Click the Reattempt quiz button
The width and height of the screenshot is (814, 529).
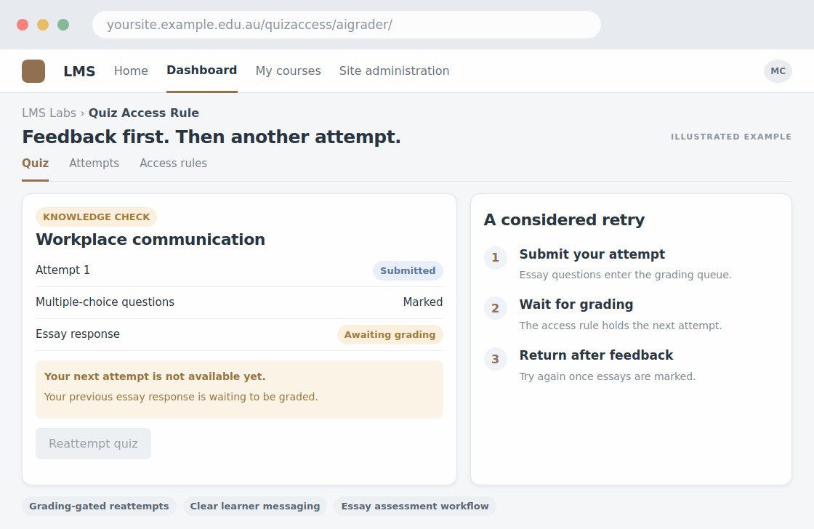pos(94,443)
